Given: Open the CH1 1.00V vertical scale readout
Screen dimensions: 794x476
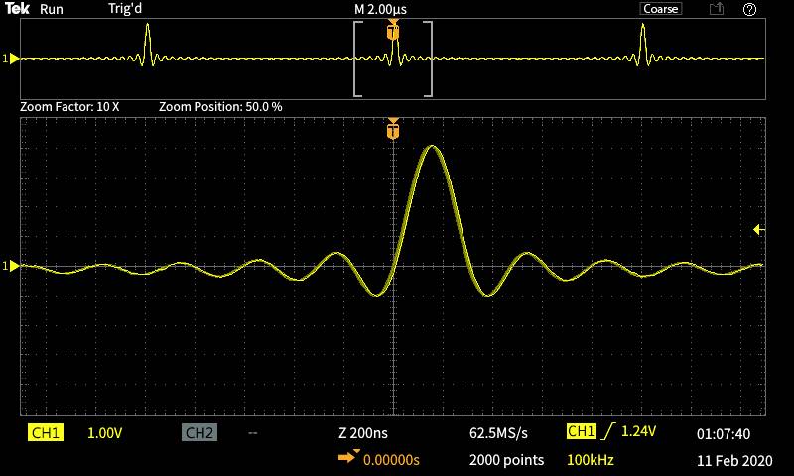Looking at the screenshot, I should (x=105, y=433).
